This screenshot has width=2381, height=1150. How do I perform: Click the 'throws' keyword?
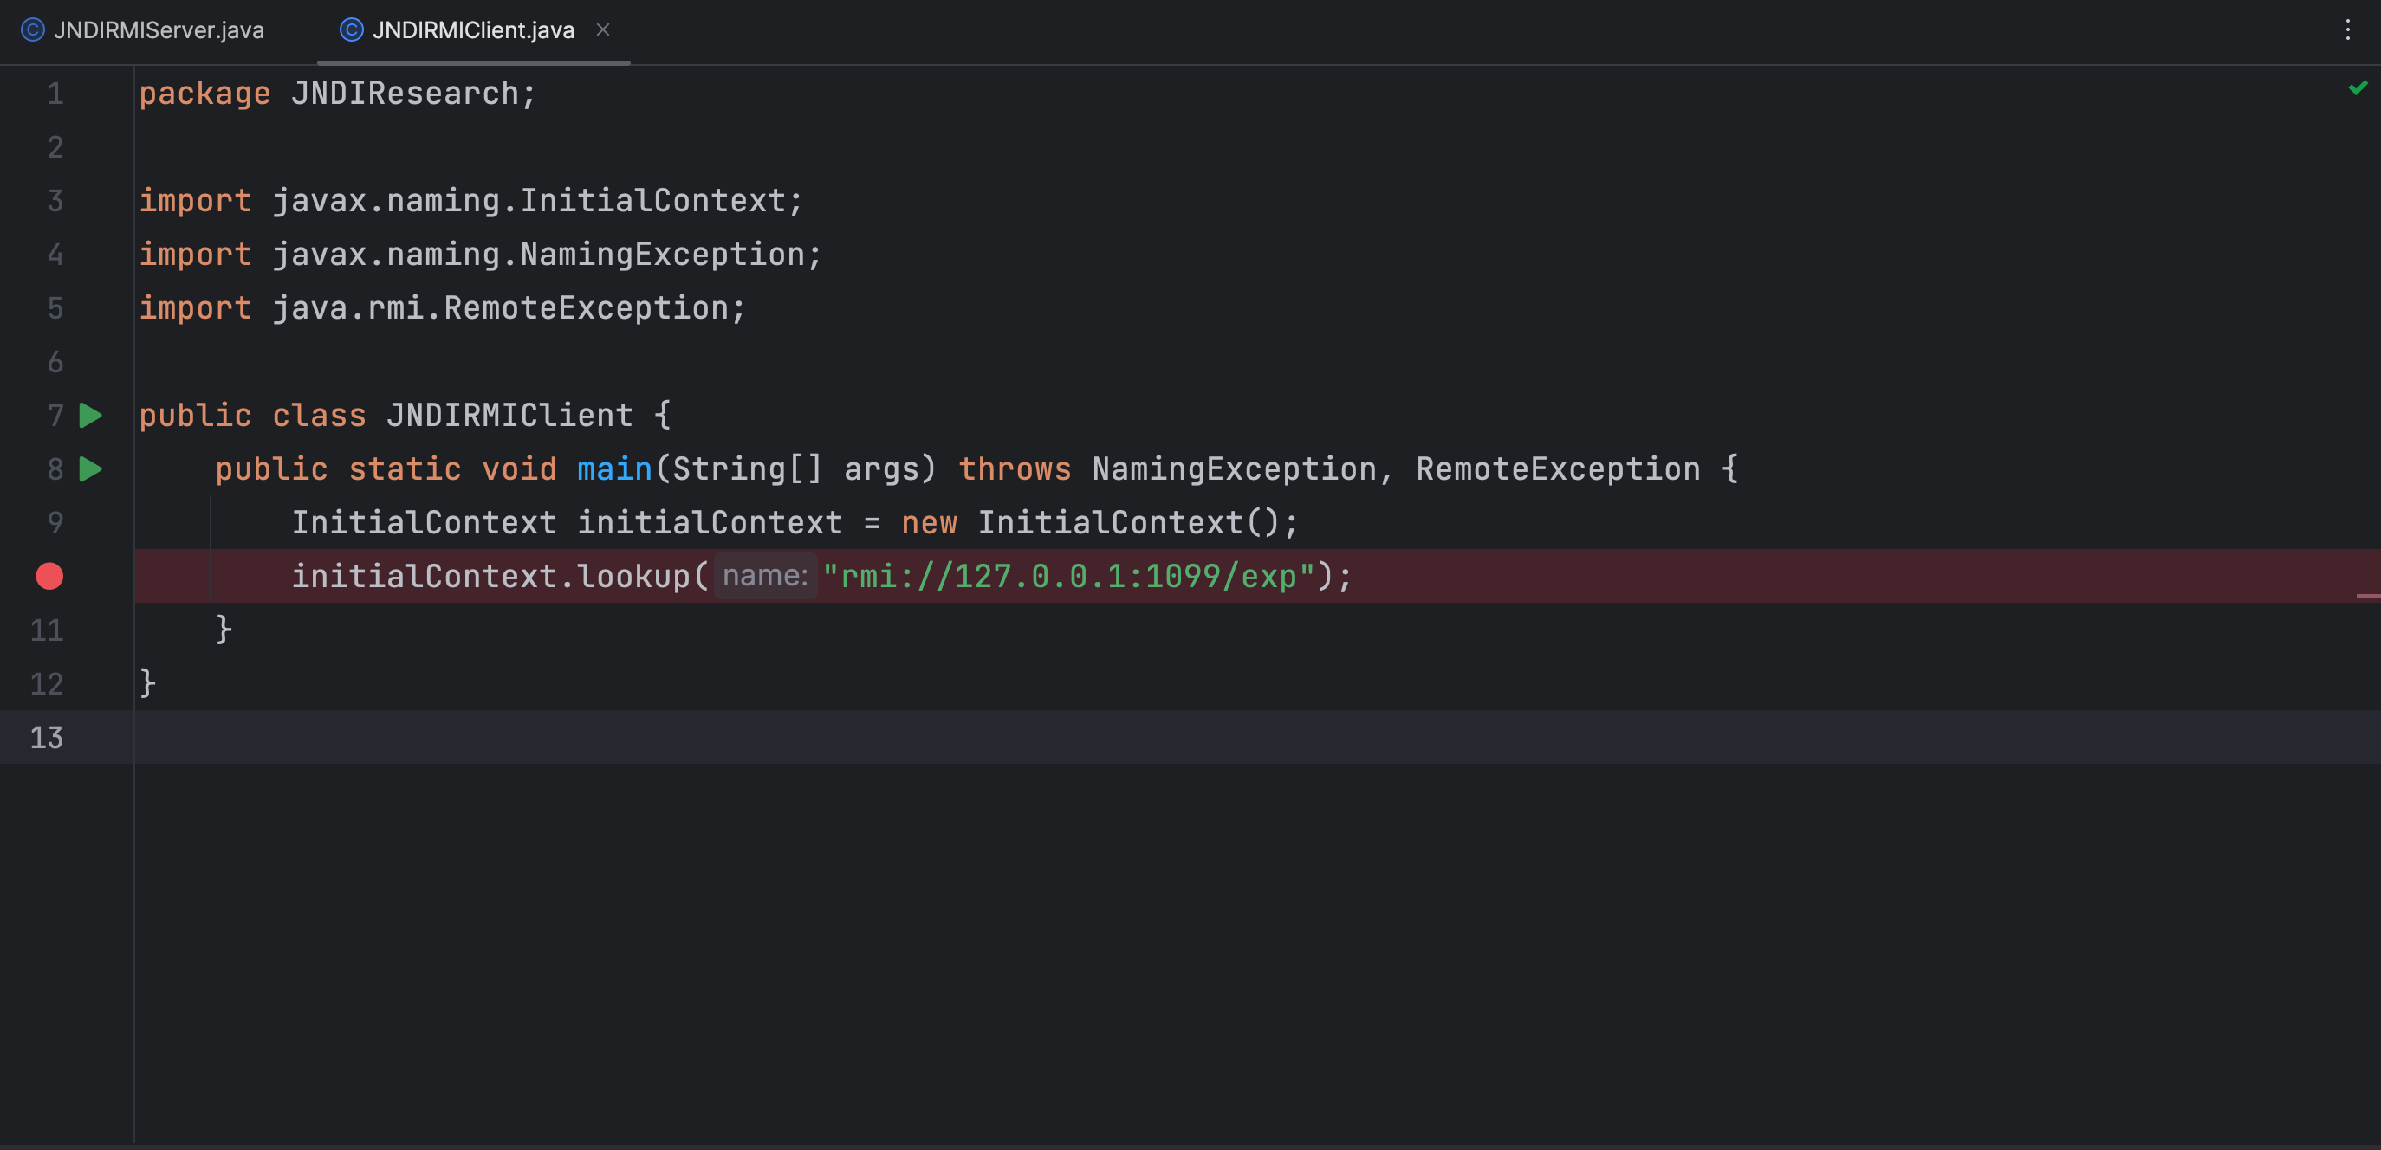(x=1014, y=469)
